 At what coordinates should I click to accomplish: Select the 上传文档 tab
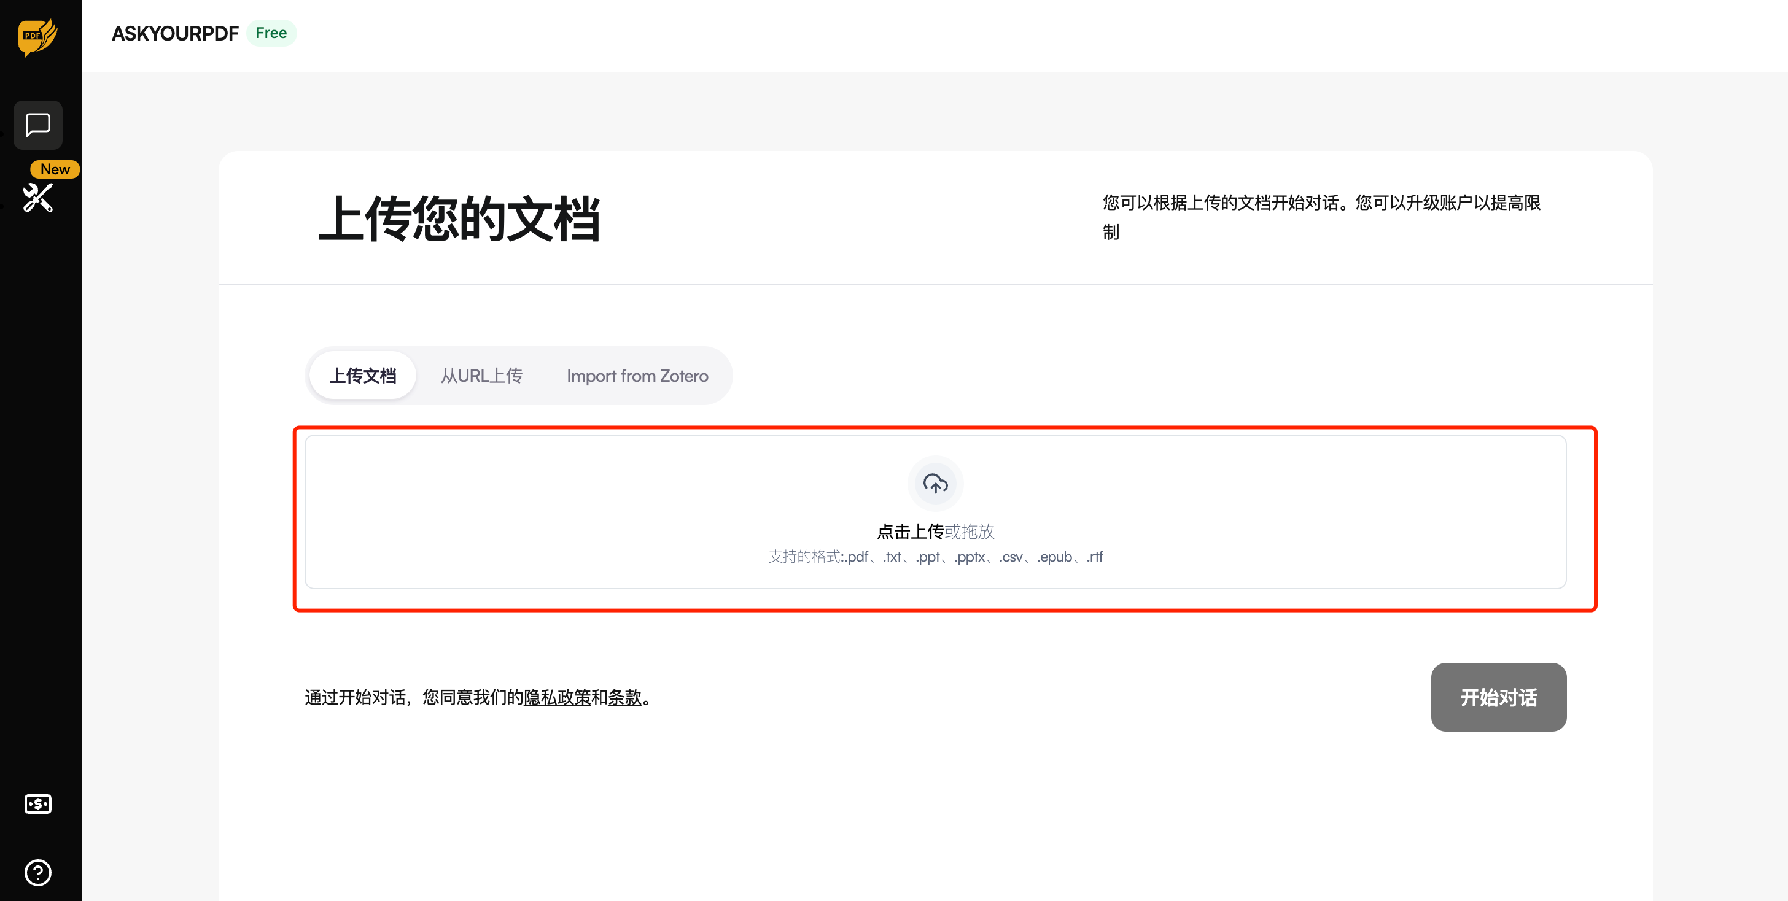pyautogui.click(x=362, y=374)
